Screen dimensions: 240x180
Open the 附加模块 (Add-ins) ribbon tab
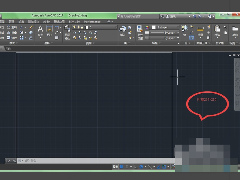pyautogui.click(x=34, y=22)
